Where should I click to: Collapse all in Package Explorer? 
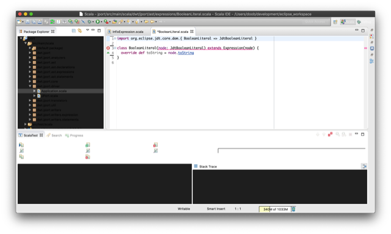(73, 31)
